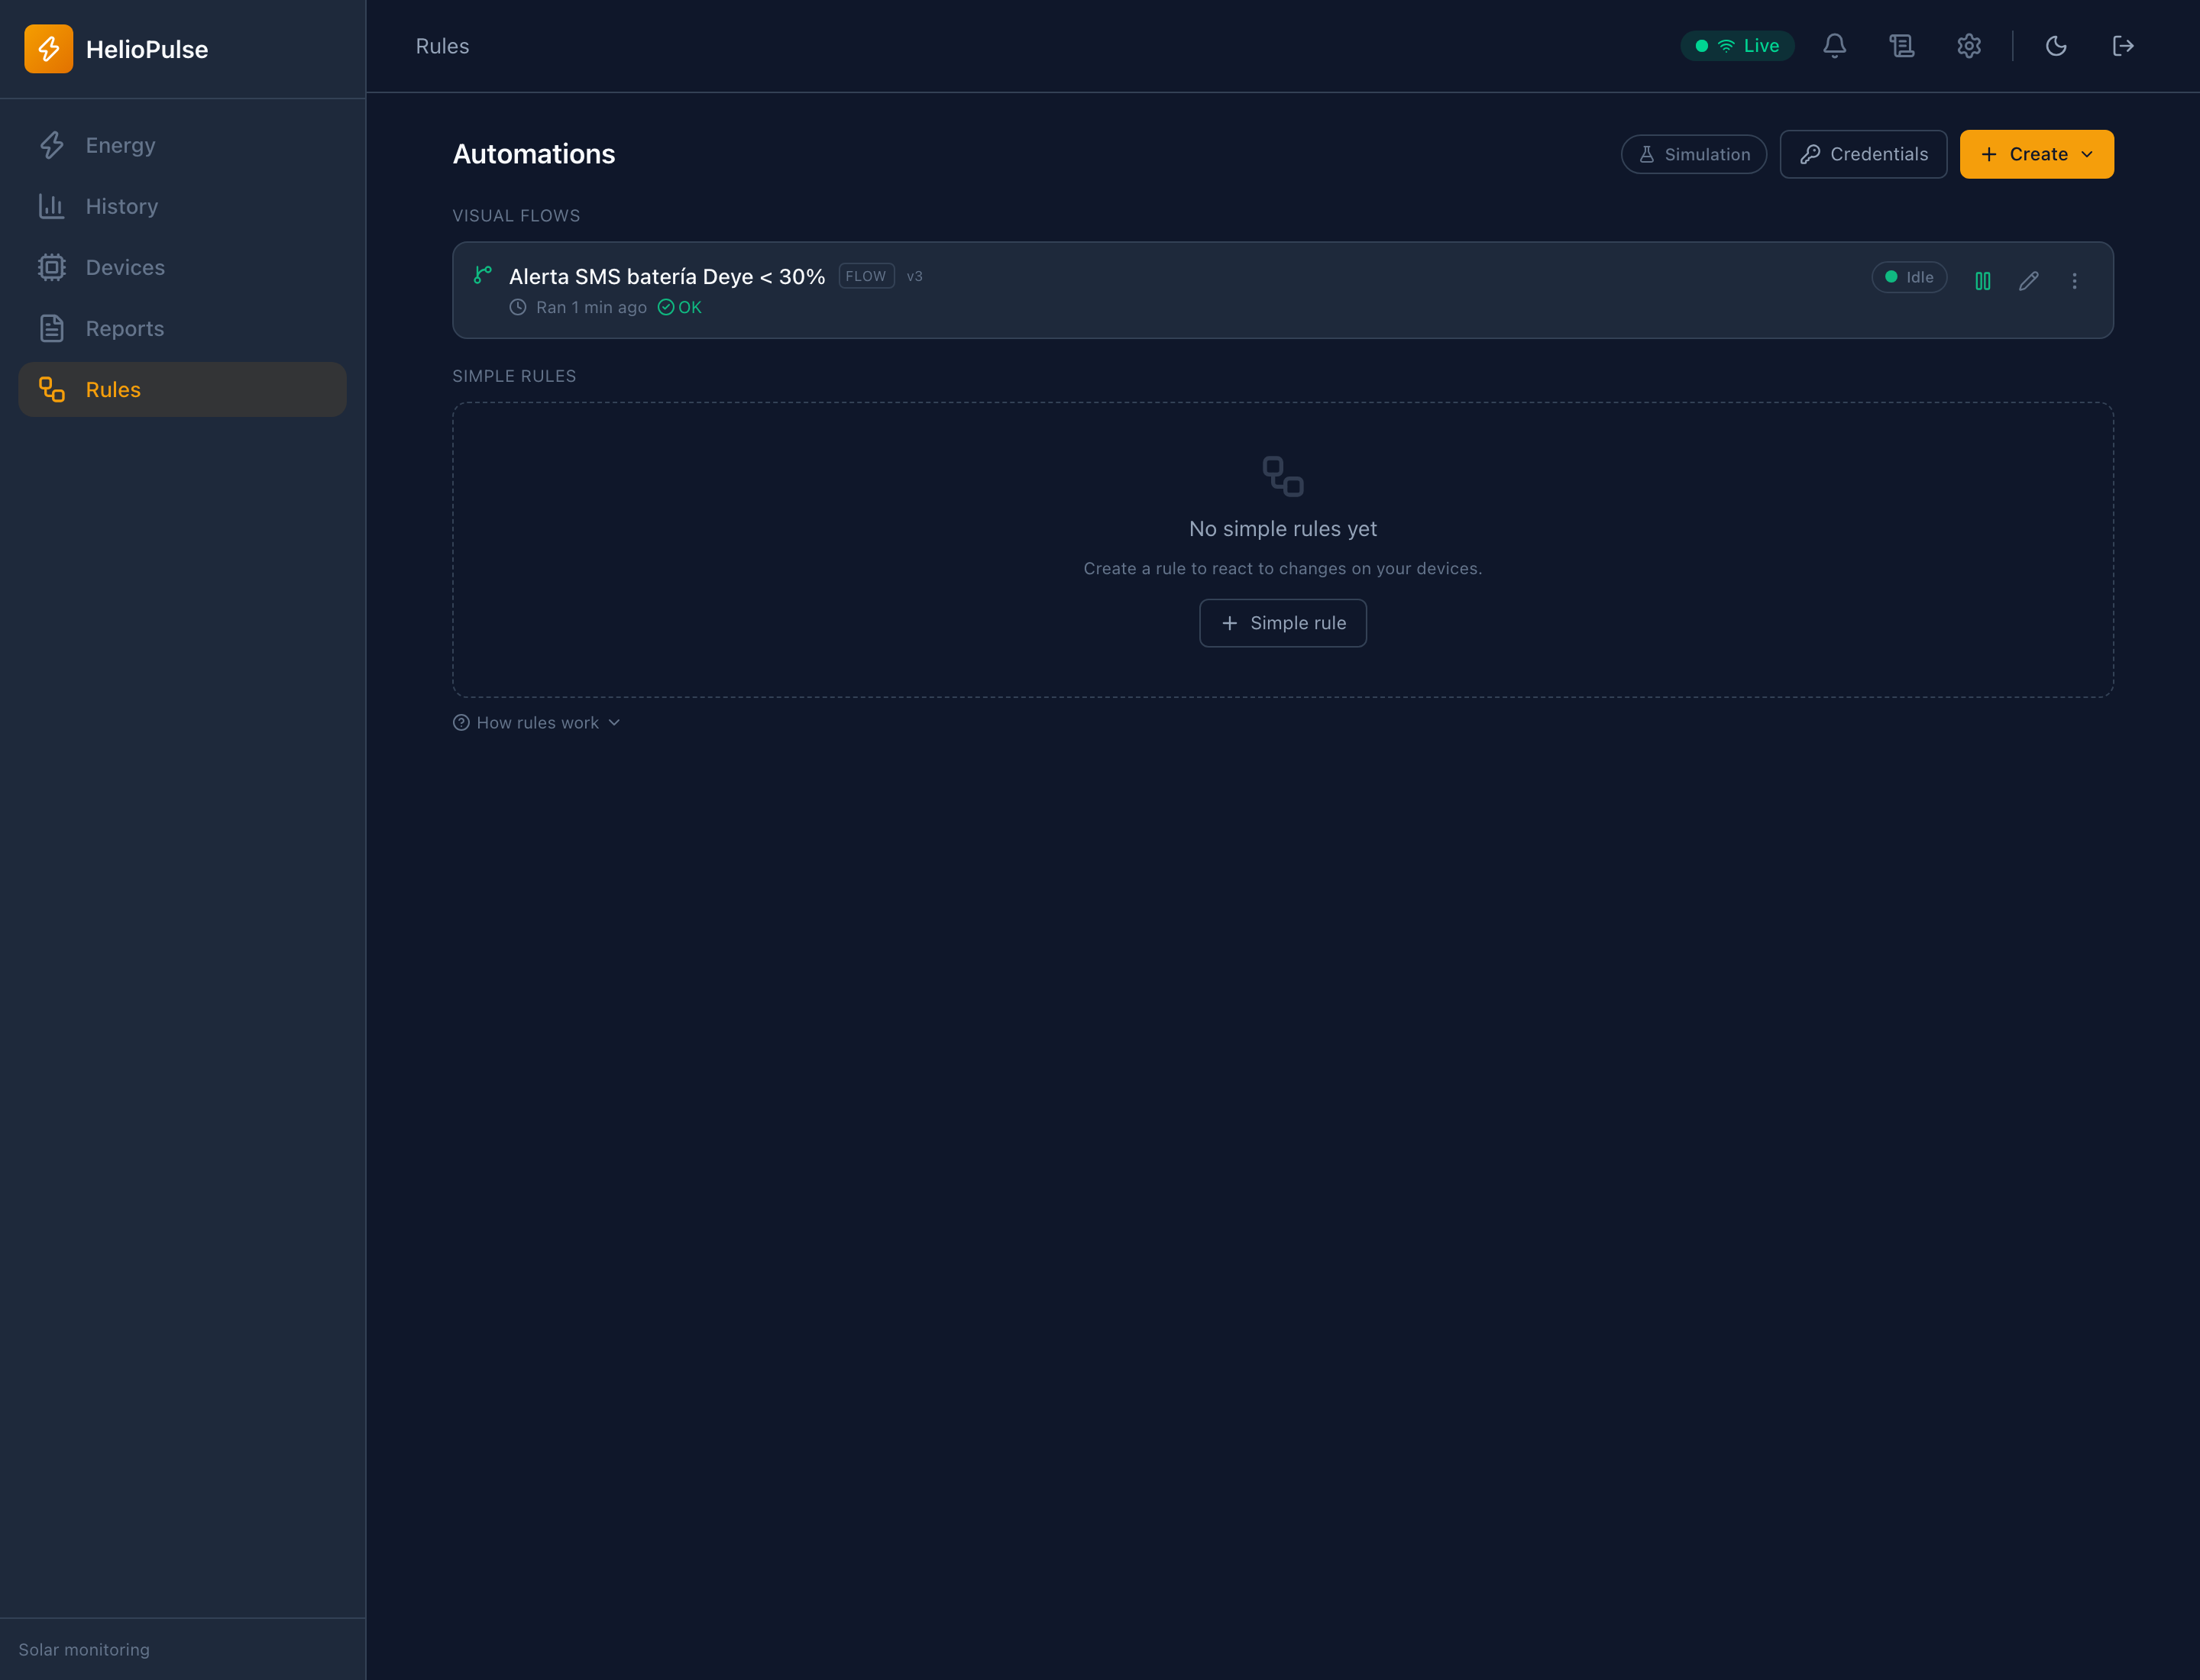Click the empty-state rules icon
2200x1680 pixels.
pyautogui.click(x=1283, y=476)
